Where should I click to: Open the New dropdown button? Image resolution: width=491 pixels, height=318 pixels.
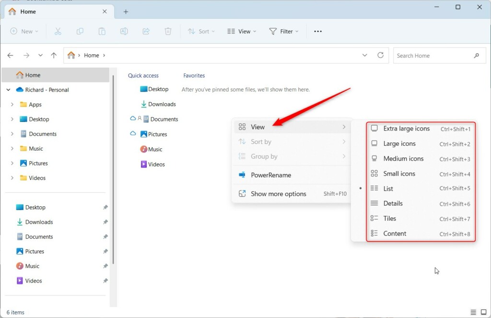24,31
